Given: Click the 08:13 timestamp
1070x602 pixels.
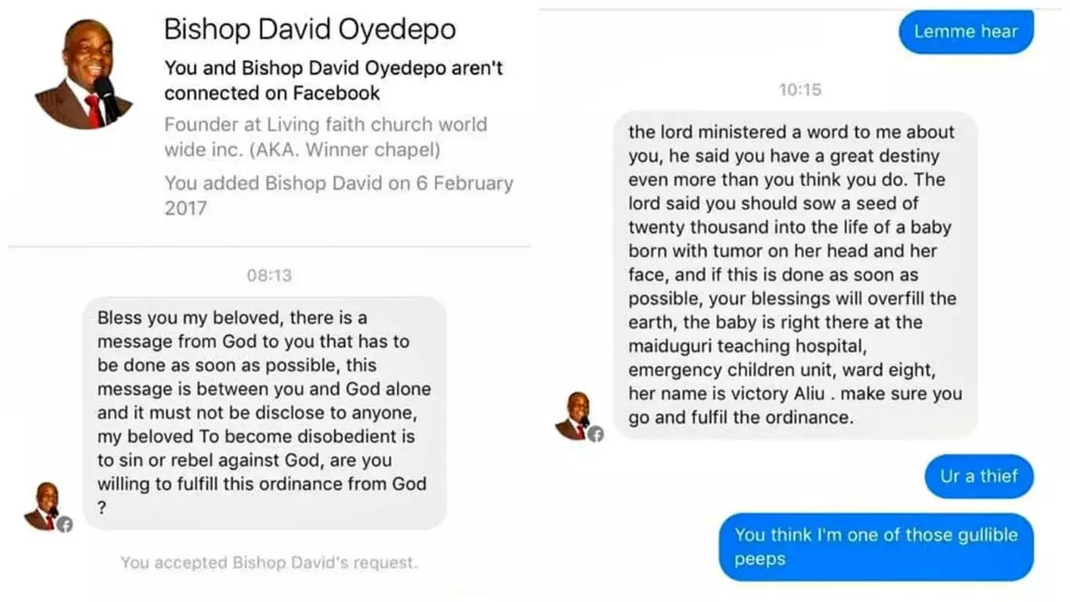Looking at the screenshot, I should [269, 275].
